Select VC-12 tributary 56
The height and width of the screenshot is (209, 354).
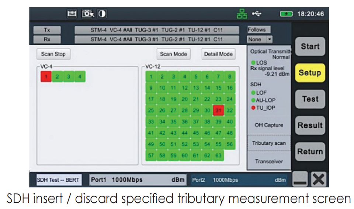point(230,144)
